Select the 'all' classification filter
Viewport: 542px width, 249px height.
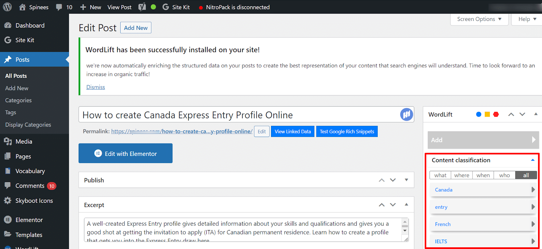(526, 175)
